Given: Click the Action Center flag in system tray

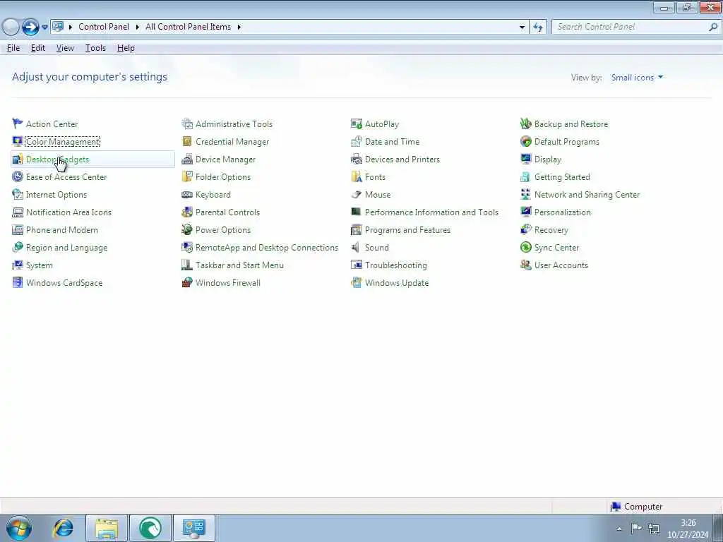Looking at the screenshot, I should click(636, 529).
